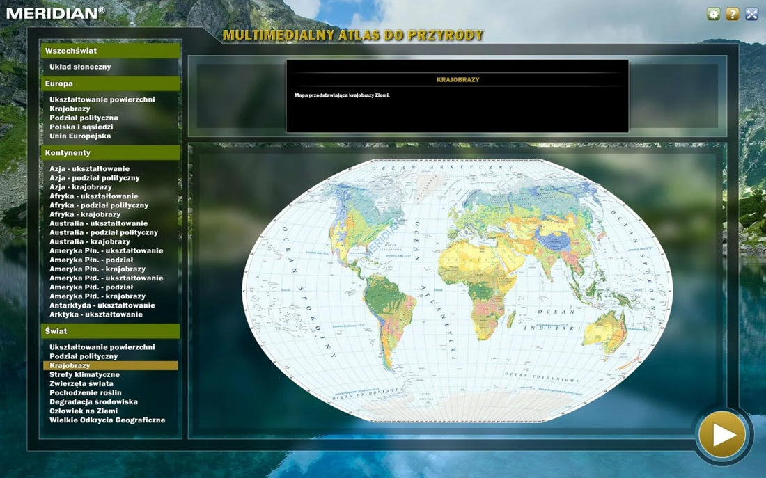Click the KRAJOBRAZY title in description panel
This screenshot has height=478, width=766.
click(458, 79)
